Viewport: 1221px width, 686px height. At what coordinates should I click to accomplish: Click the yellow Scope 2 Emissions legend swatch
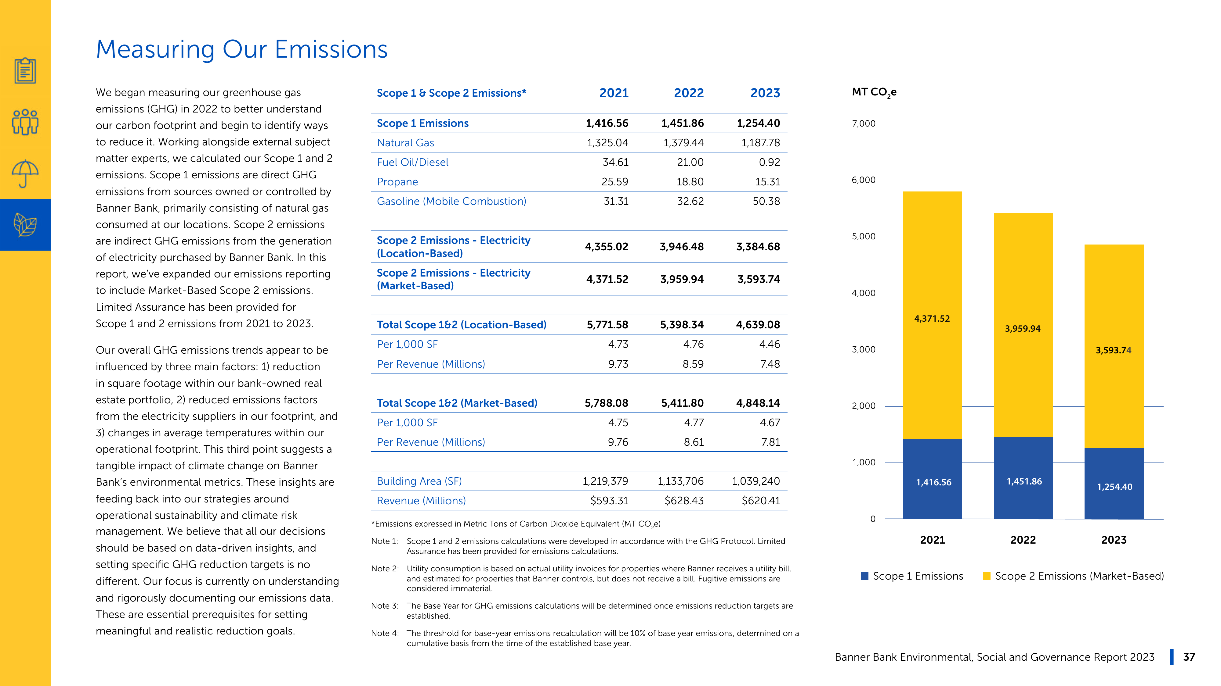click(987, 576)
